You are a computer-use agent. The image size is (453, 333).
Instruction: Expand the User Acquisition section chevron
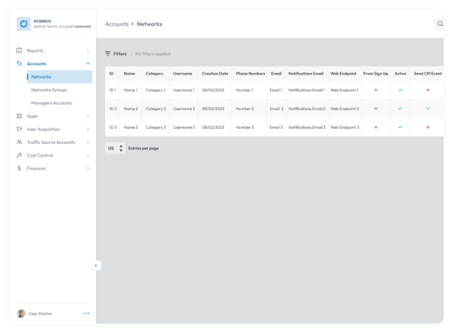tap(88, 129)
